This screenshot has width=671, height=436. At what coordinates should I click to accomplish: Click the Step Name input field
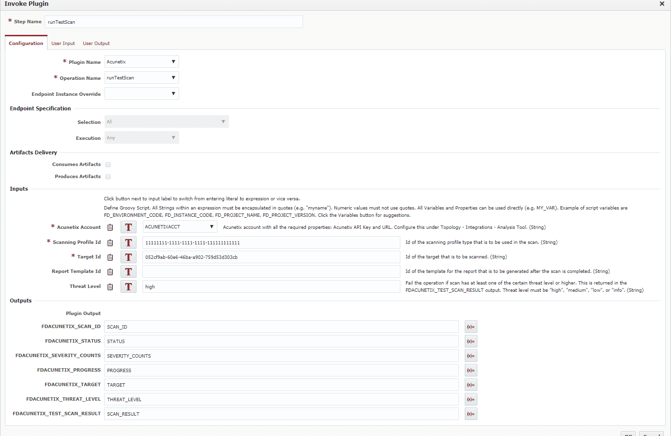174,22
